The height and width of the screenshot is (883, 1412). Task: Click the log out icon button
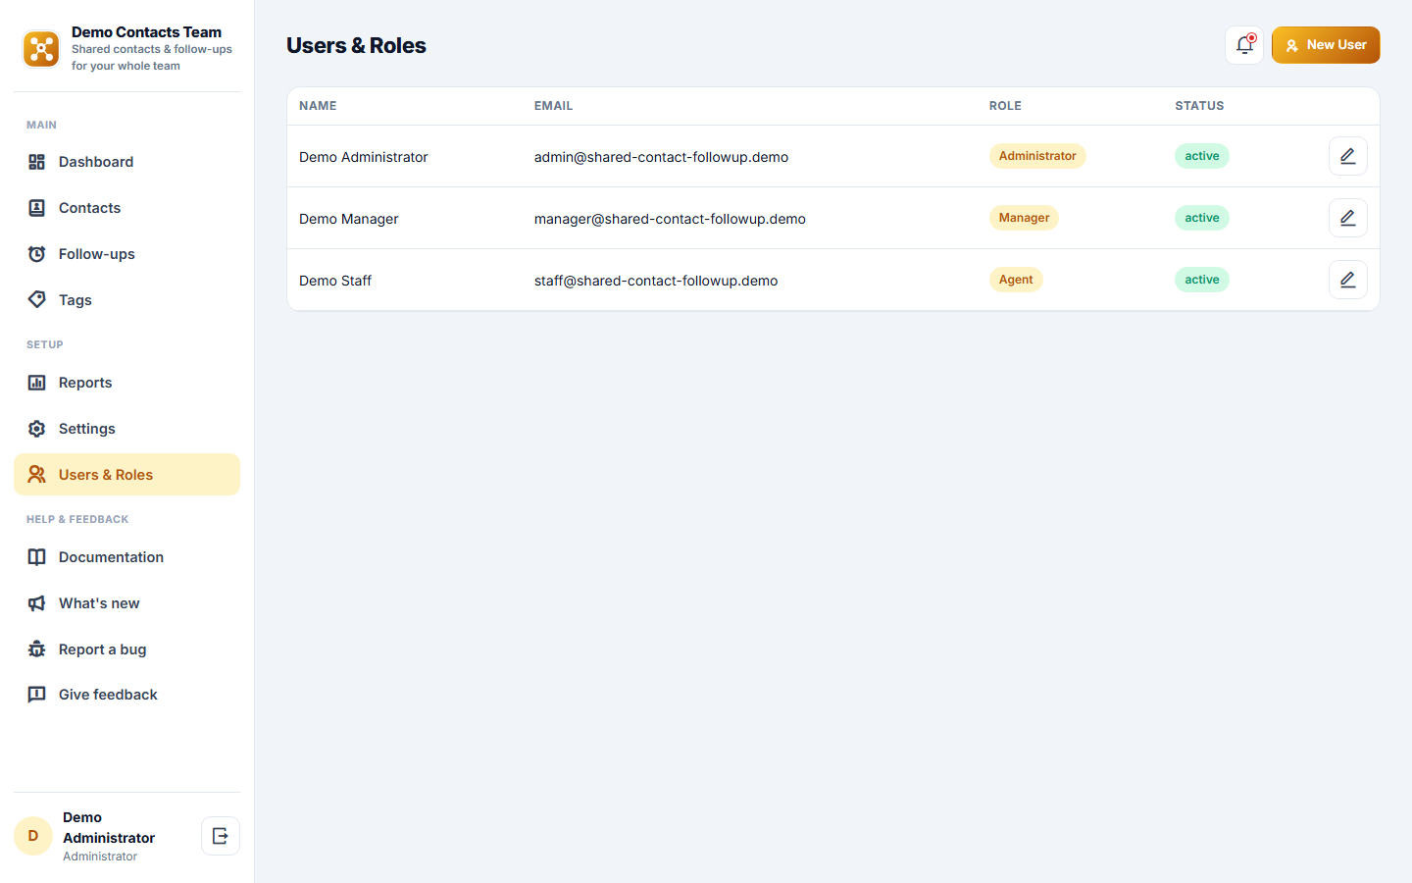(x=221, y=836)
